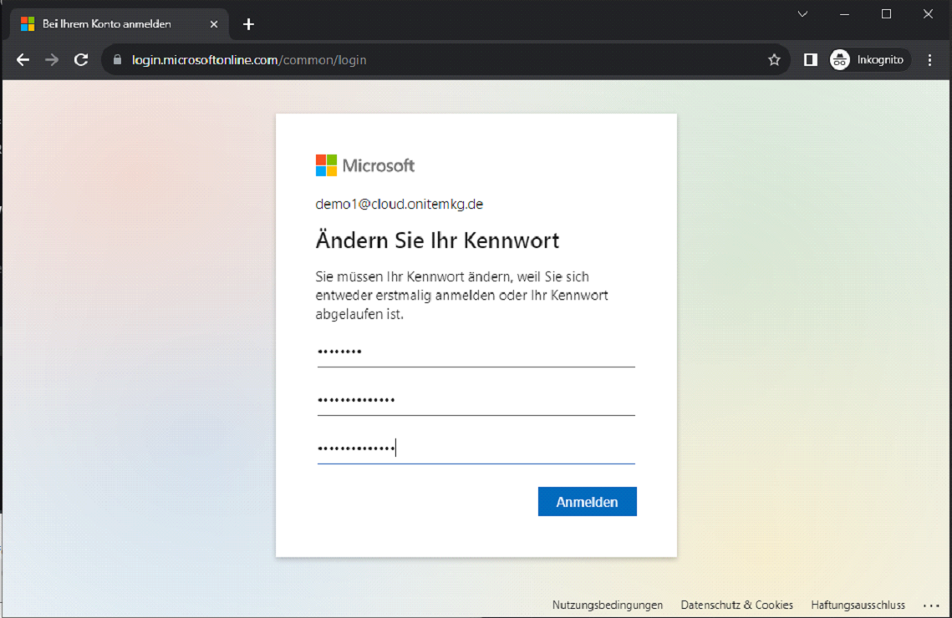This screenshot has height=618, width=952.
Task: Click the Anmelden button
Action: point(587,502)
